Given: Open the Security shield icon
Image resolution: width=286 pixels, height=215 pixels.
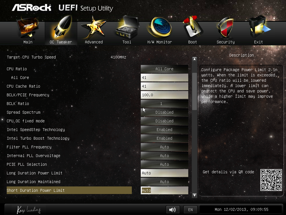Looking at the screenshot, I should [225, 28].
